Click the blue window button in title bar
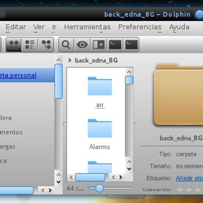This screenshot has height=203, width=203. coord(199,15)
